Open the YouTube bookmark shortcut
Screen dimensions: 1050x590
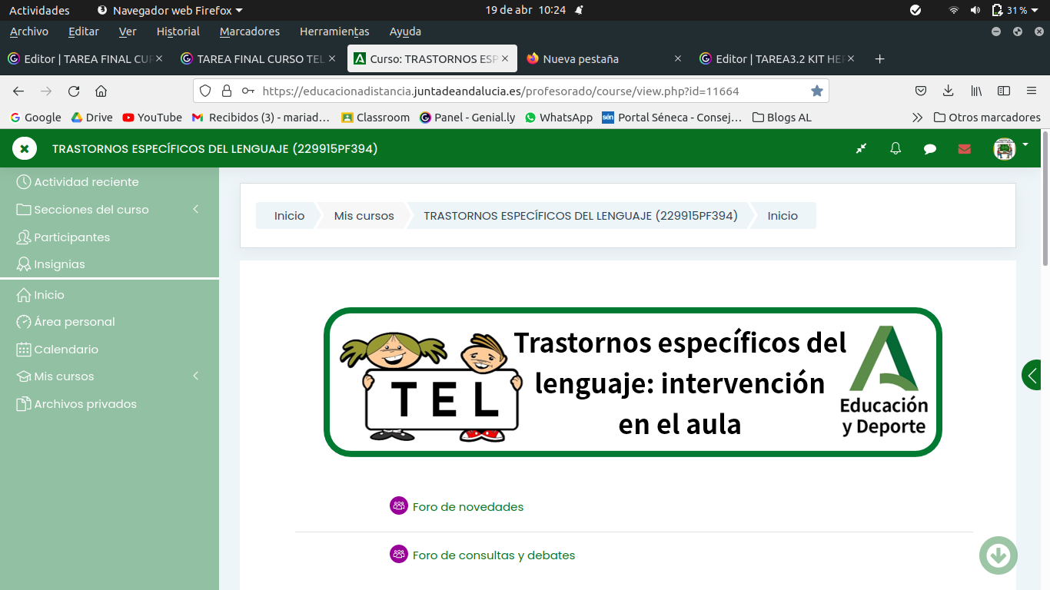[151, 117]
